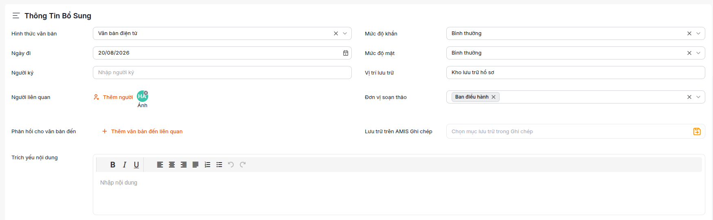Expand the Mức độ mật dropdown
The width and height of the screenshot is (713, 220).
(698, 53)
